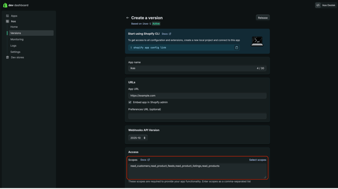This screenshot has width=338, height=189.
Task: Open Dev stores in the sidebar
Action: tap(18, 58)
